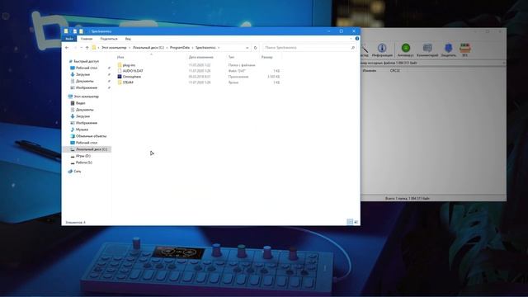528x297 pixels.
Task: Open the Comment tool in WinRAR
Action: click(x=427, y=48)
